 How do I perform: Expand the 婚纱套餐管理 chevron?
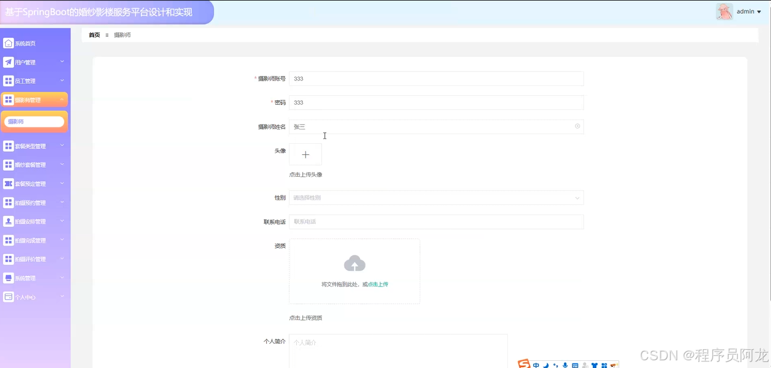(x=62, y=164)
